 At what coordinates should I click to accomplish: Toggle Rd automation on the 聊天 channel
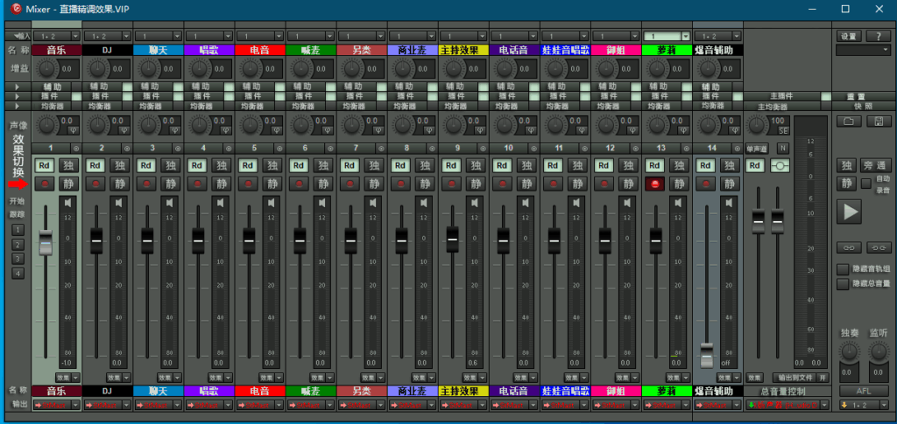146,165
